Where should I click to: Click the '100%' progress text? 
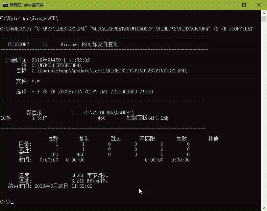(6, 118)
